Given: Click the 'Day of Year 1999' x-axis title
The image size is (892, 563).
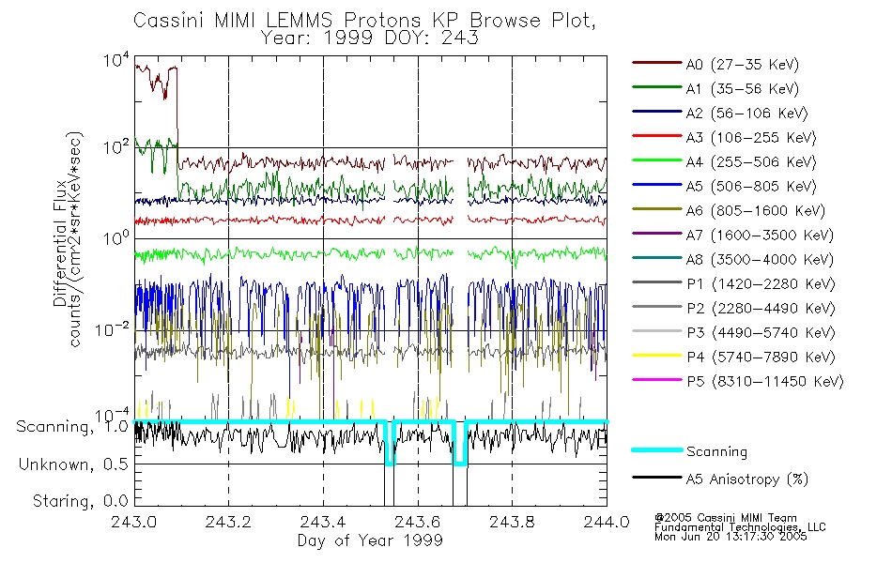Looking at the screenshot, I should click(x=370, y=540).
